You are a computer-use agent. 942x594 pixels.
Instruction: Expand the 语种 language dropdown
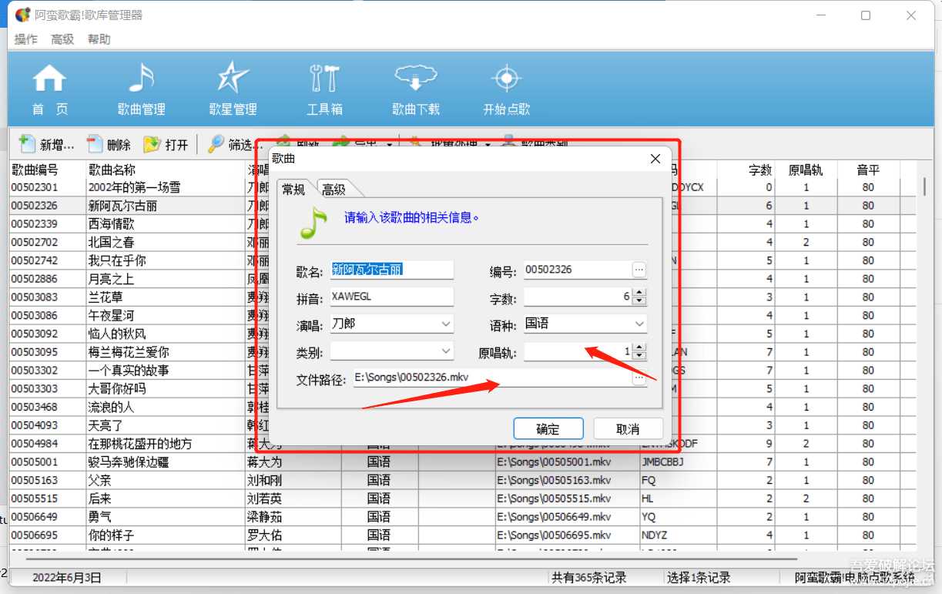[x=640, y=324]
